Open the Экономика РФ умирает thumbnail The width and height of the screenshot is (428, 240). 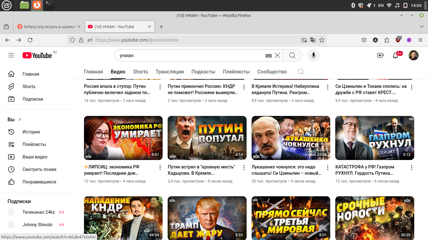[x=123, y=138]
